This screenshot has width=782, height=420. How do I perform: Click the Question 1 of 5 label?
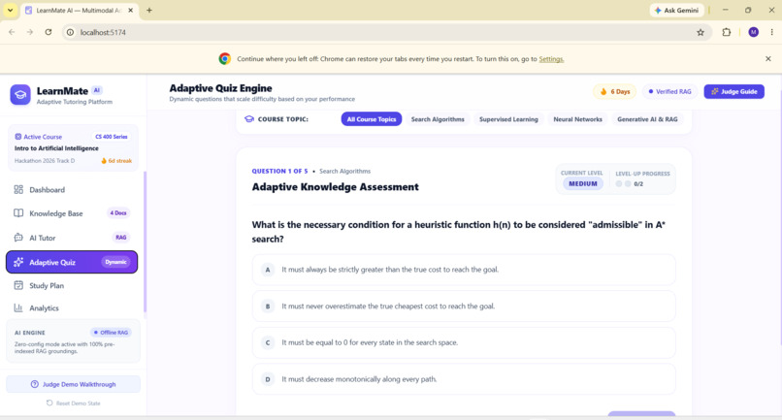(279, 171)
